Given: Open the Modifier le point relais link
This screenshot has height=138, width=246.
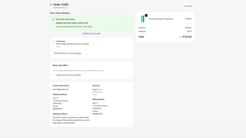Looking at the screenshot, I should [x=91, y=33].
